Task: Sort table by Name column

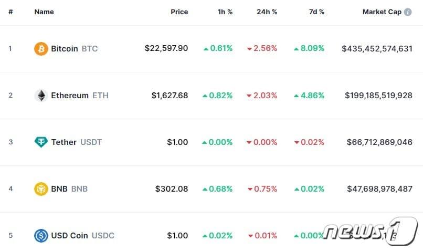Action: coord(44,12)
